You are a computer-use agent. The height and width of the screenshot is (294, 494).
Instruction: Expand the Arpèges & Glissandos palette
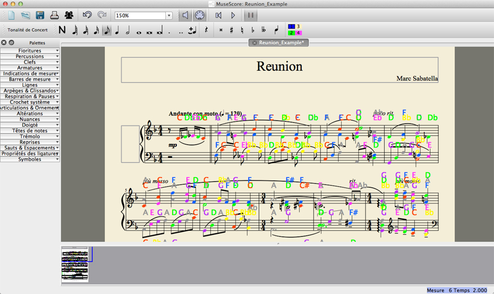coord(30,91)
